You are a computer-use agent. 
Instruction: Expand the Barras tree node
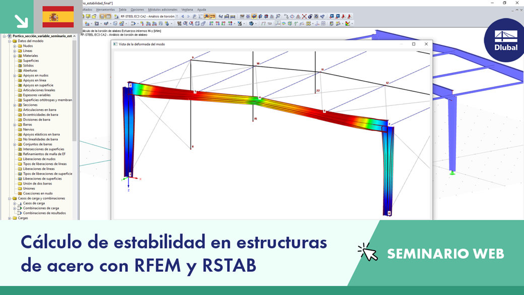15,125
